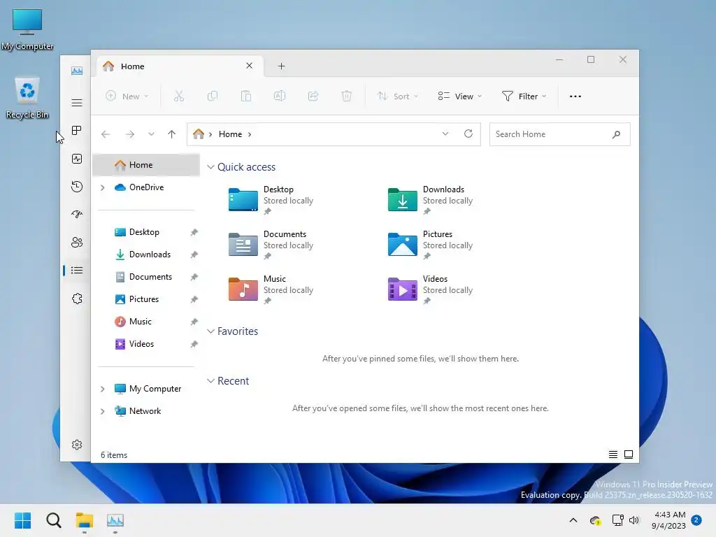Open the Sort dropdown menu
This screenshot has height=537, width=716.
click(x=397, y=96)
